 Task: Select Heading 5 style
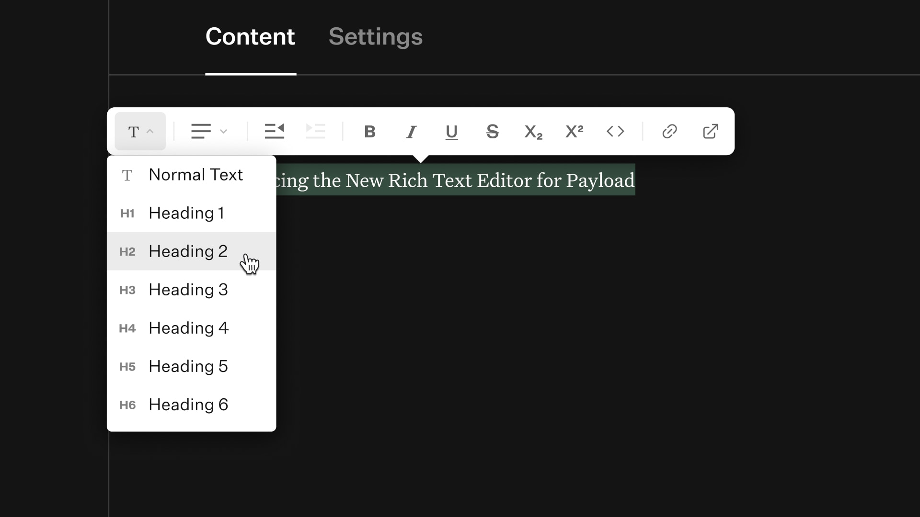tap(191, 366)
